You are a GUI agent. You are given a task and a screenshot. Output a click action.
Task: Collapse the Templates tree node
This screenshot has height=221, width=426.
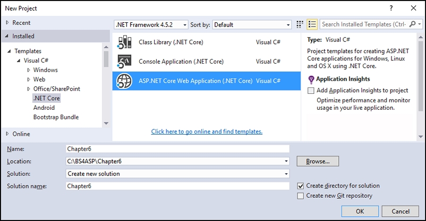click(9, 51)
